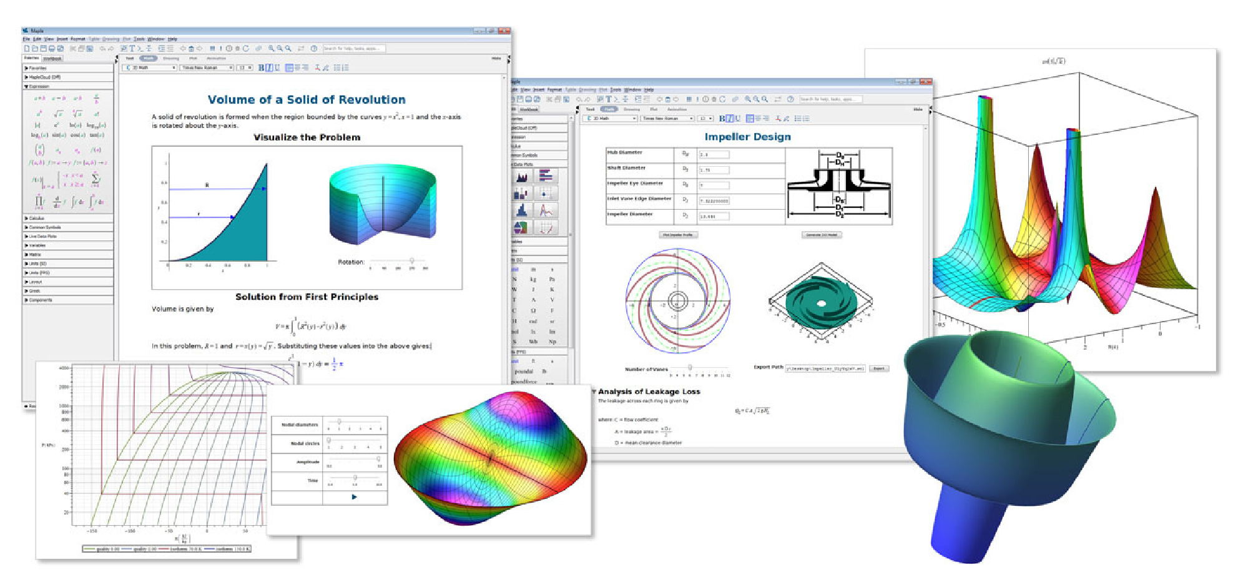Screen dimensions: 1233x572
Task: Toggle Math mode pill in Impeller Design window
Action: [x=609, y=109]
